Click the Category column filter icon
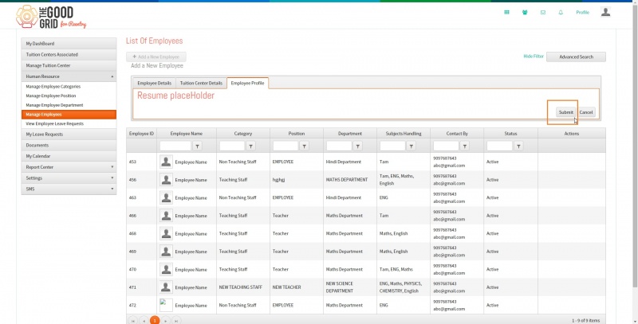Viewport: 638px width, 324px height. pos(250,146)
